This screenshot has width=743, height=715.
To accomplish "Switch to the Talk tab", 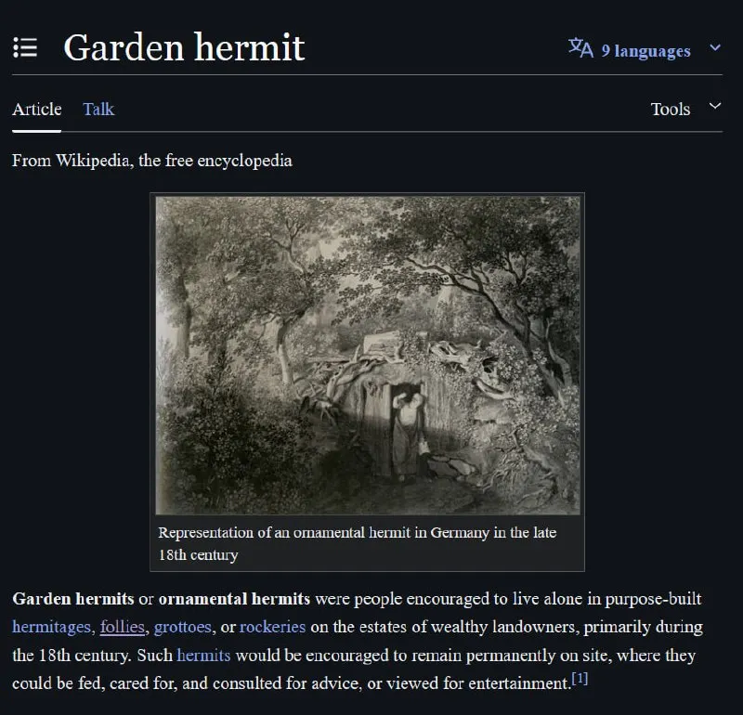I will (98, 109).
